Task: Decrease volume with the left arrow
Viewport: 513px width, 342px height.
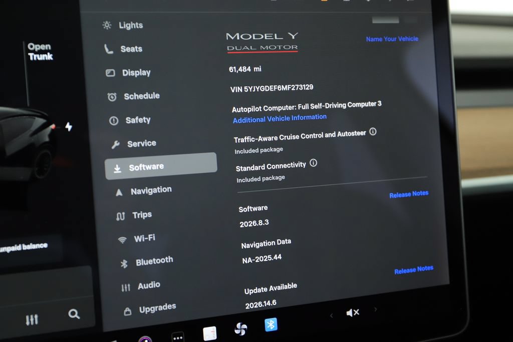Action: tap(332, 315)
